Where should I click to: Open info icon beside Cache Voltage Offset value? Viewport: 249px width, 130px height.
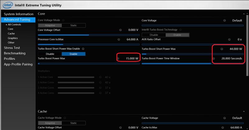120,128
